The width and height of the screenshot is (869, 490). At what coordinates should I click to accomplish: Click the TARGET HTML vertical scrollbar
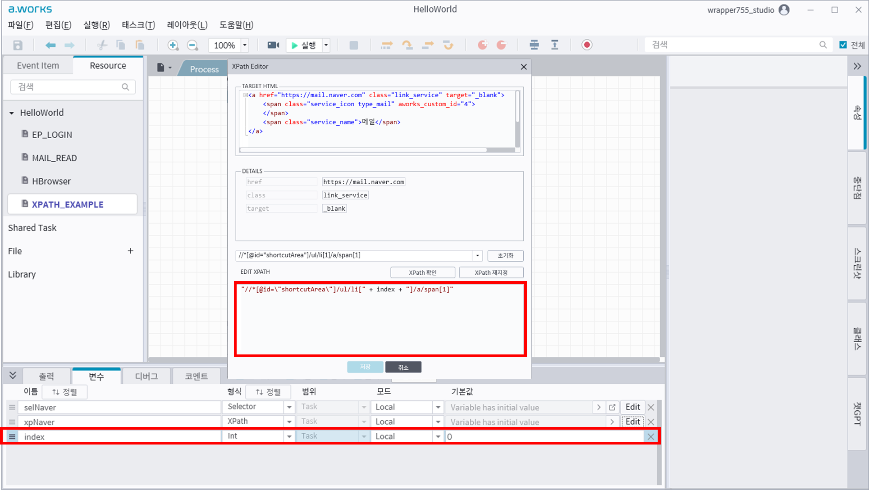point(517,107)
